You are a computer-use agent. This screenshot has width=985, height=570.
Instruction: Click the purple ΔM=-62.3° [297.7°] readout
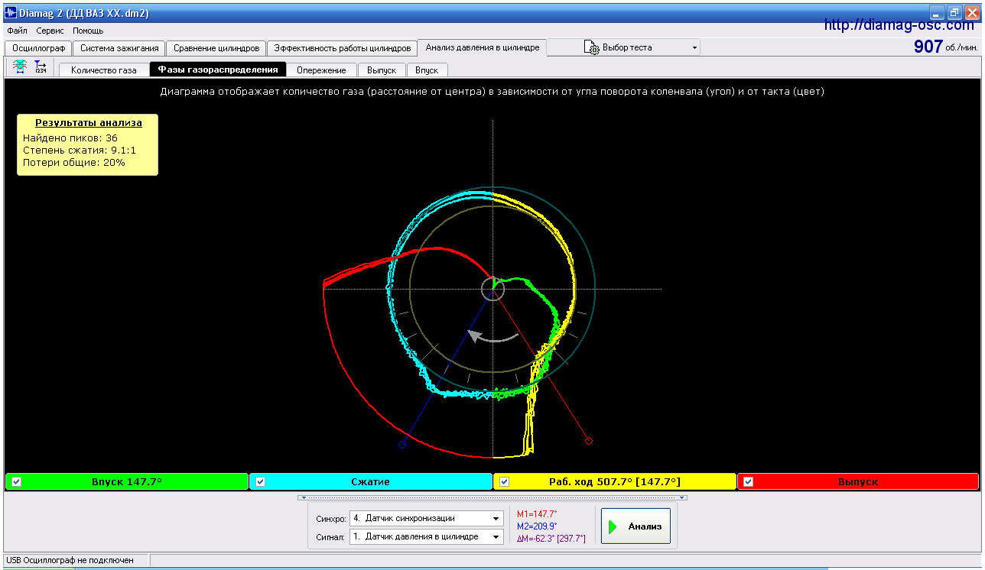[551, 539]
